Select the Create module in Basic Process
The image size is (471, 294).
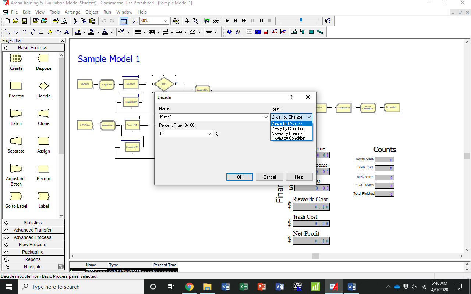click(16, 58)
